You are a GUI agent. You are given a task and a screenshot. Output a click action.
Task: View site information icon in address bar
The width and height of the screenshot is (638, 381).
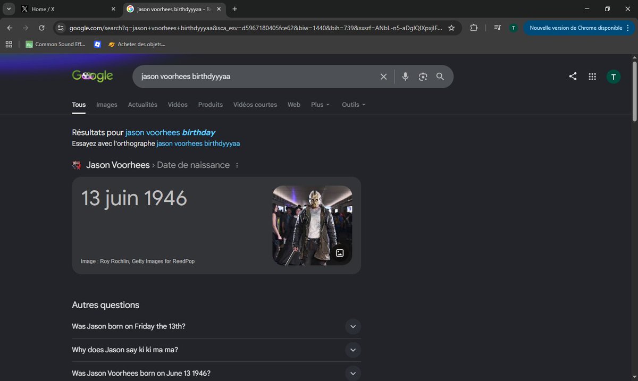[x=61, y=28]
